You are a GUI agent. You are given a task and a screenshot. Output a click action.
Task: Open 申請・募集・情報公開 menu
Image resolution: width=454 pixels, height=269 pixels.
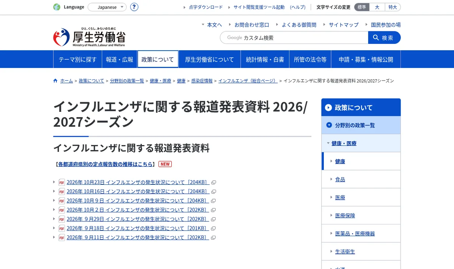tap(366, 59)
